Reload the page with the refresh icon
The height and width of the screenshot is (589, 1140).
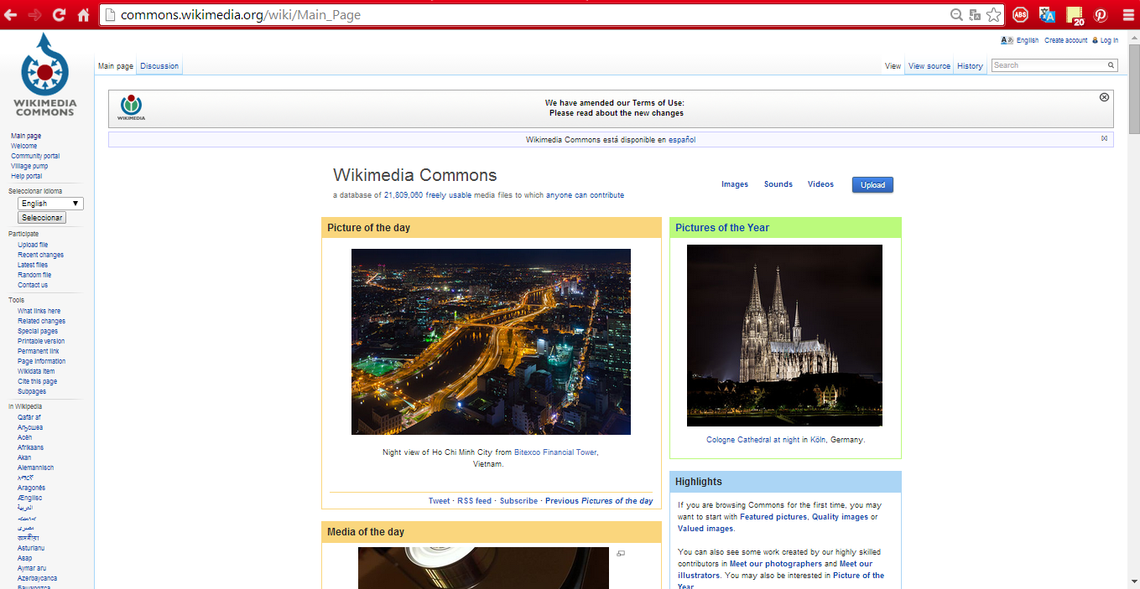pyautogui.click(x=59, y=15)
